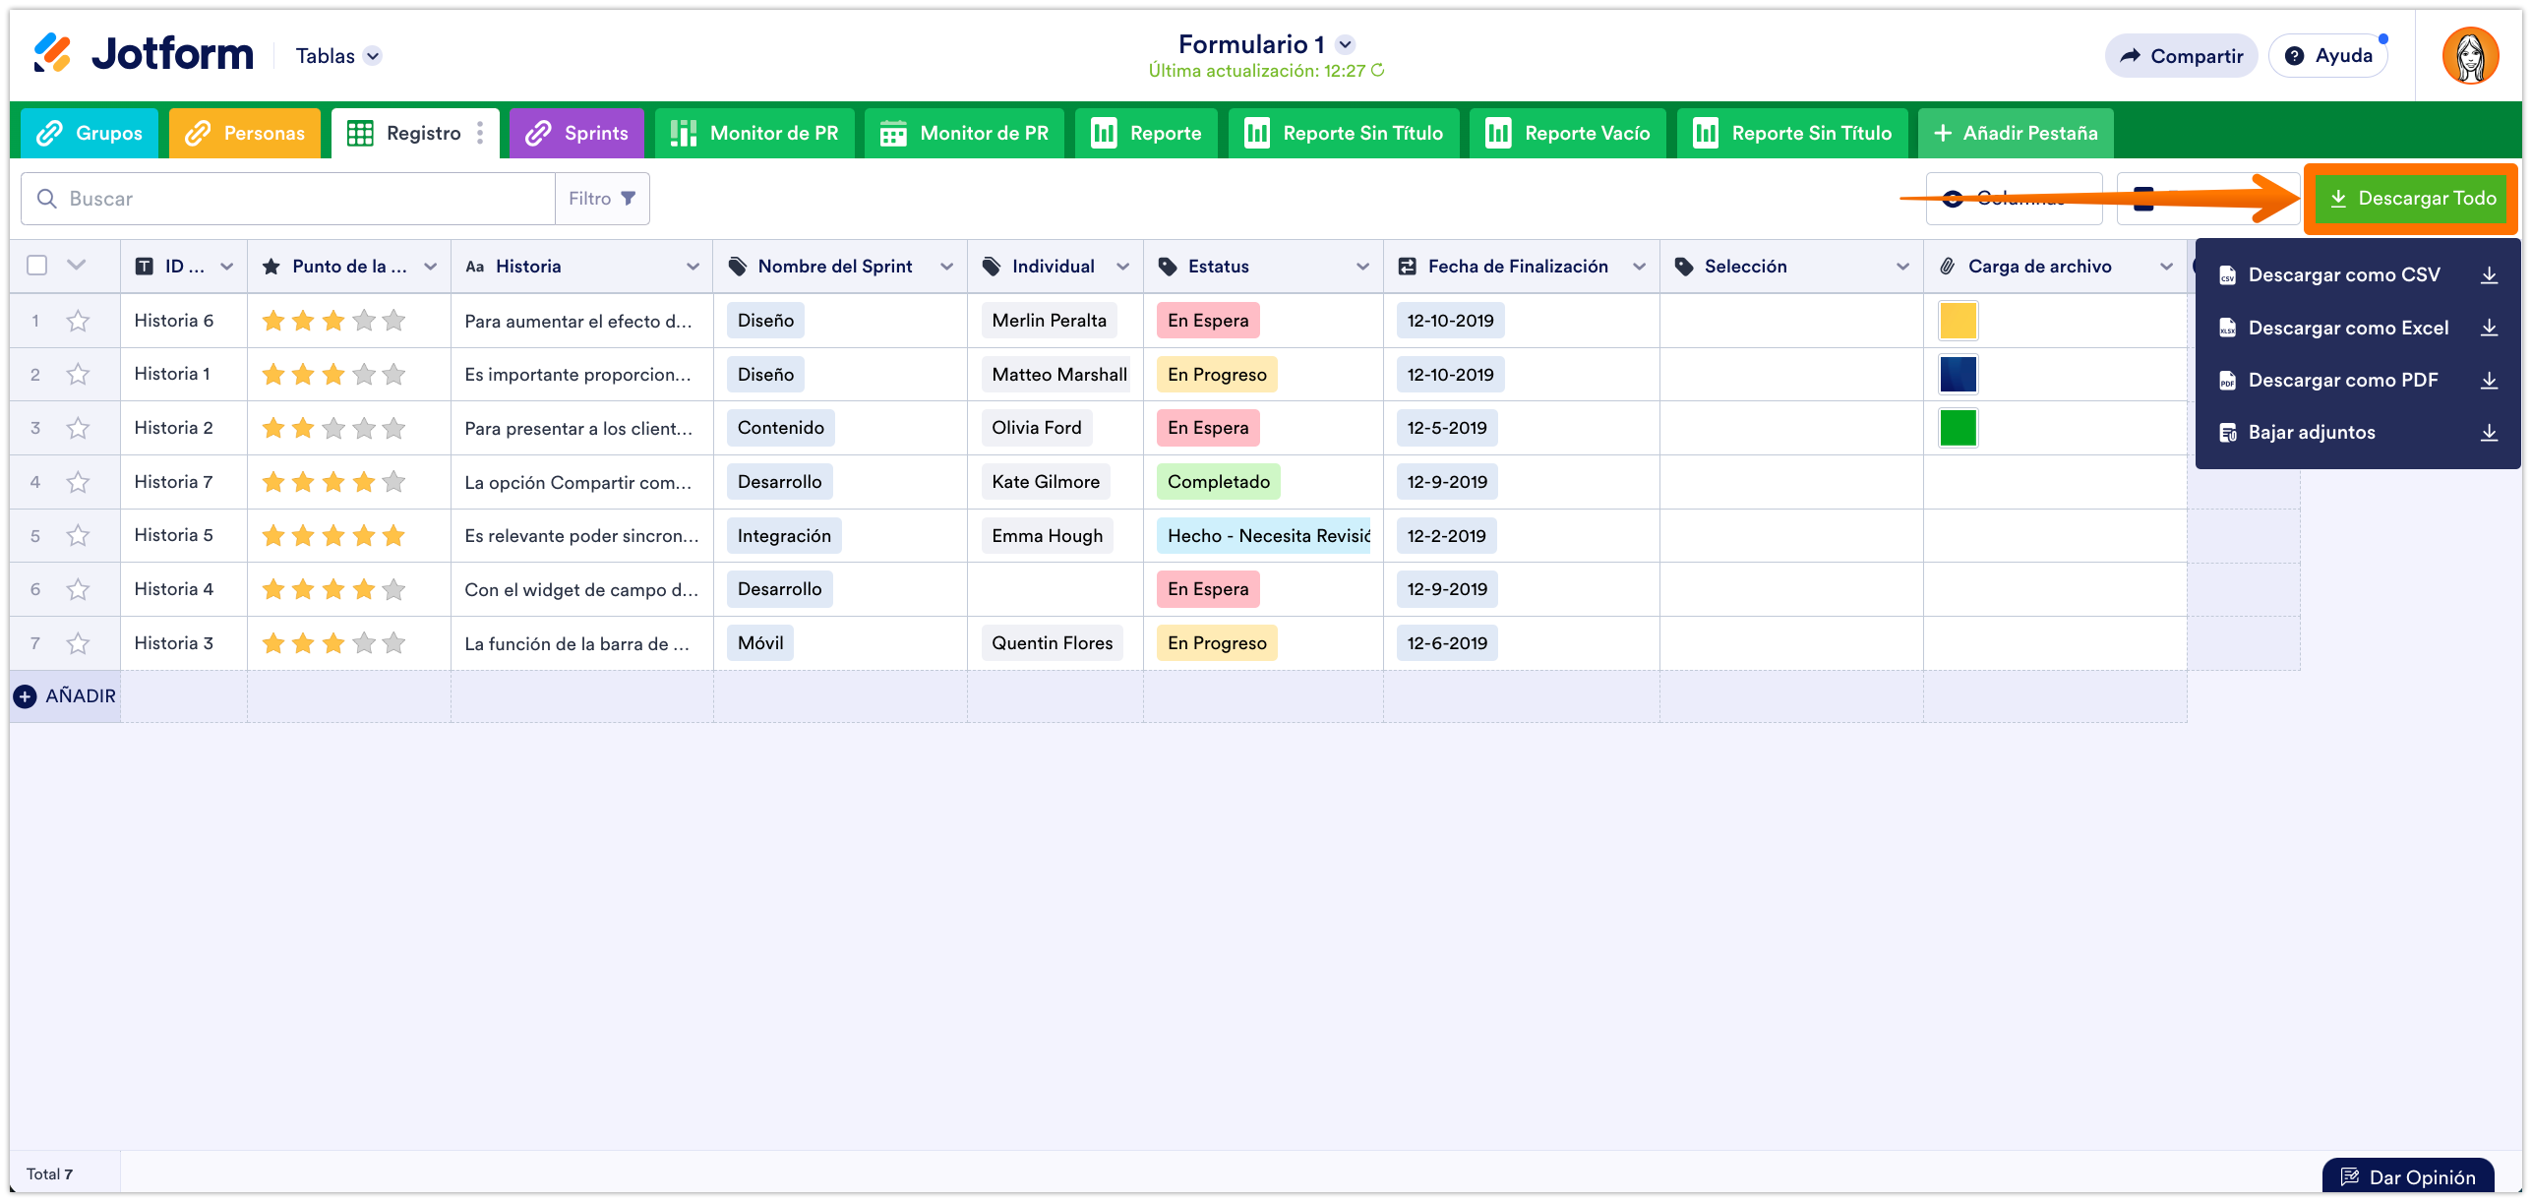Star row 1, Historia 6
The height and width of the screenshot is (1202, 2532).
pyautogui.click(x=78, y=321)
